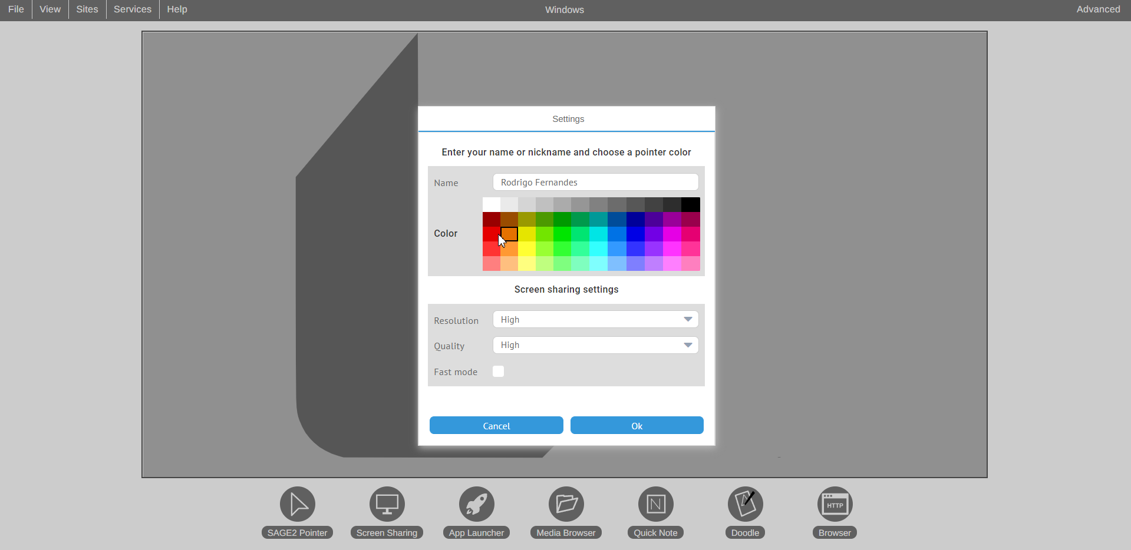
Task: Open the File menu
Action: point(16,9)
